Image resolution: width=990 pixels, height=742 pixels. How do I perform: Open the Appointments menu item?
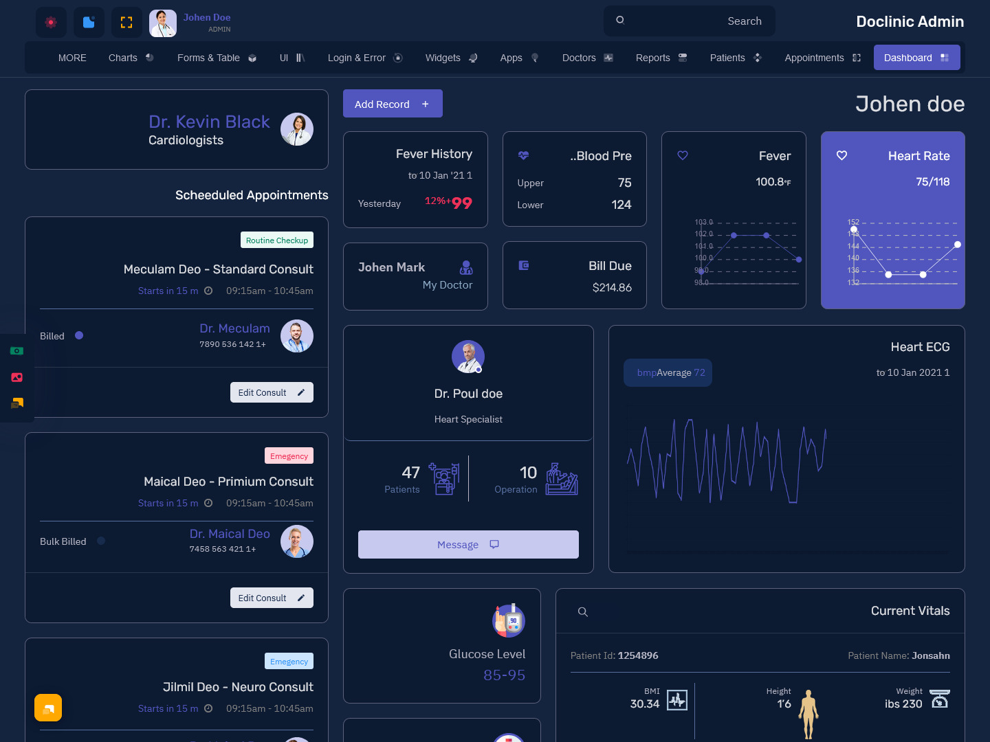[822, 58]
